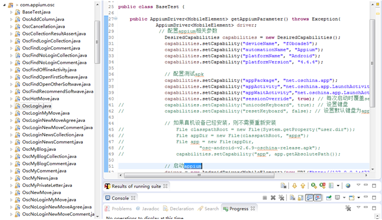Click the "deviceName" string on line 31
This screenshot has width=382, height=220.
[x=260, y=44]
